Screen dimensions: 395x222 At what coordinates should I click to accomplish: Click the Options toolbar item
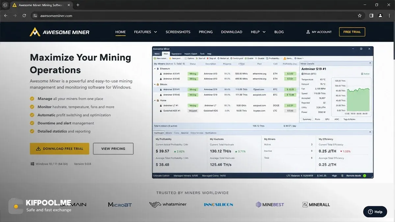(x=190, y=58)
